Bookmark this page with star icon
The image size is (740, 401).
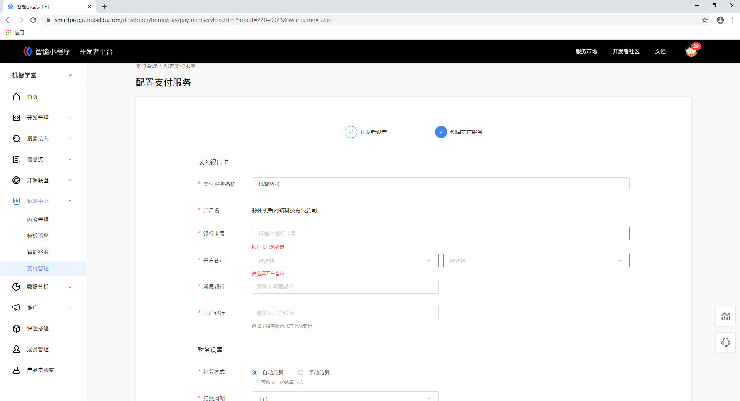tap(705, 20)
